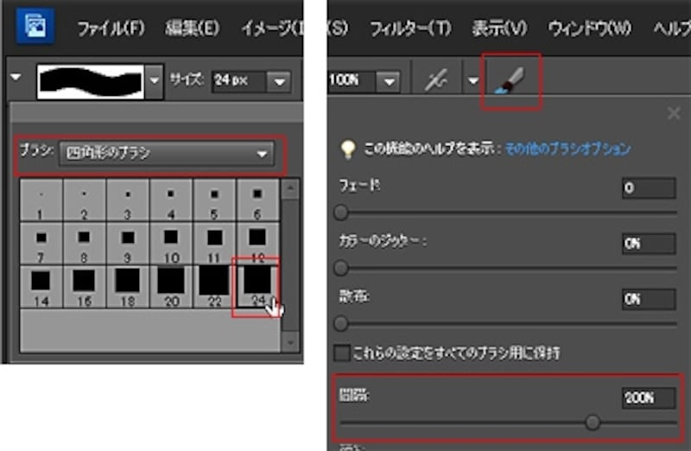Click the brush list scroll down arrow
The image size is (691, 451).
pos(290,342)
